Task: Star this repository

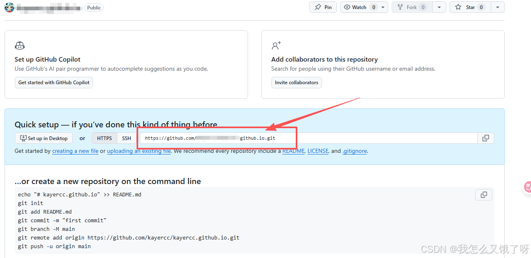Action: pyautogui.click(x=470, y=7)
